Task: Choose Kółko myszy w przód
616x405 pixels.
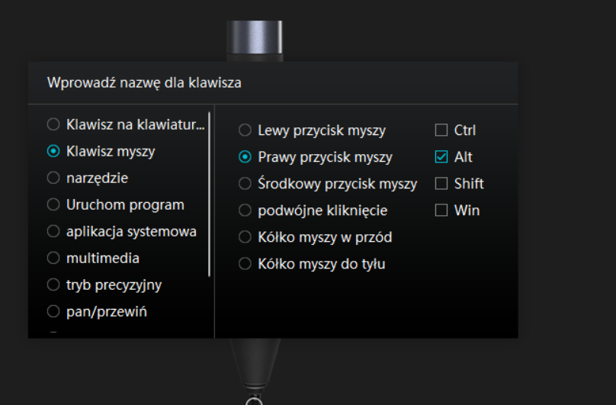Action: click(245, 237)
